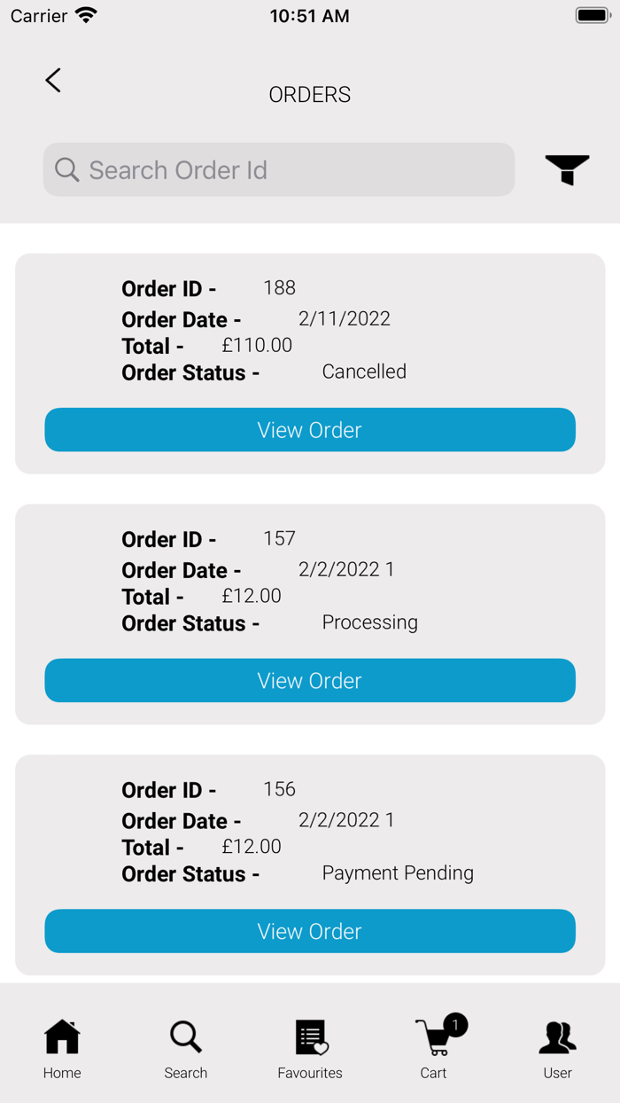Tap the Payment Pending status of order 156
Screen dimensions: 620x1103
coord(399,873)
